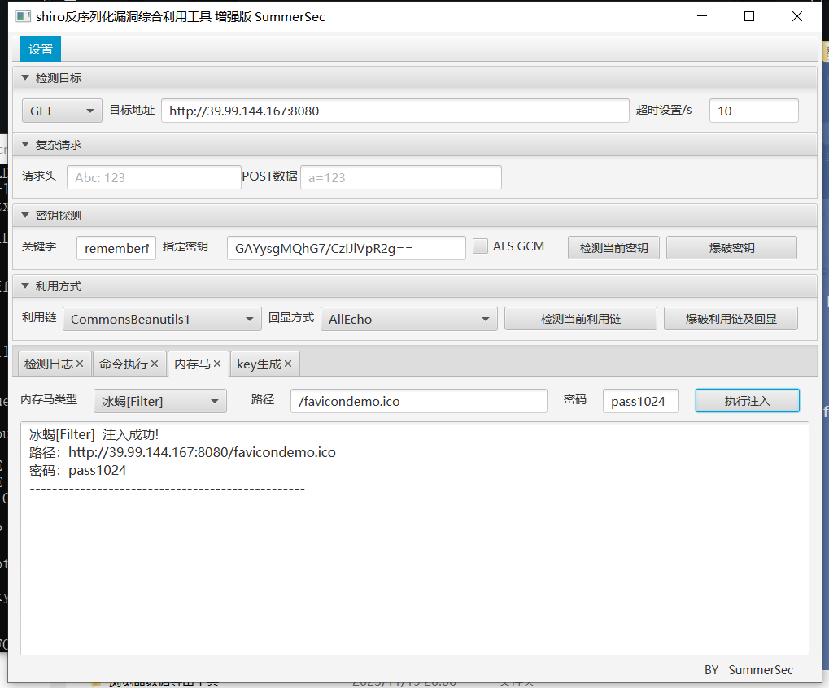Click the 指定密钥 key input field
Image resolution: width=829 pixels, height=688 pixels.
347,248
